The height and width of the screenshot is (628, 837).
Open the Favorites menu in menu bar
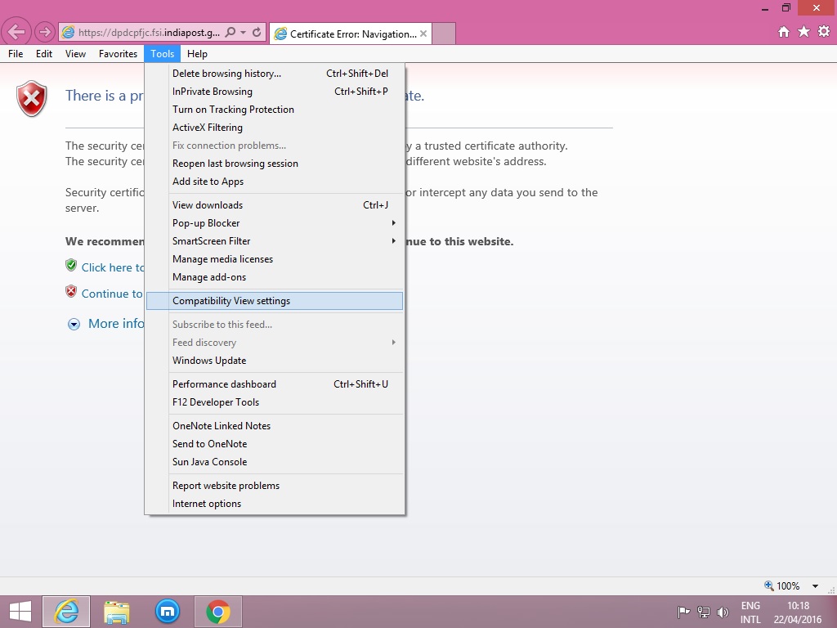click(118, 54)
